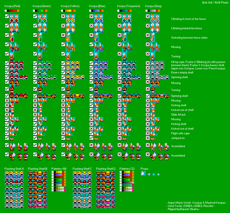Click blue Koopa switching between fence sides sprite
230x213 pixels.
(96, 37)
